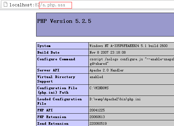
Task: Click the 'Server API' row label
Action: [x=48, y=70]
